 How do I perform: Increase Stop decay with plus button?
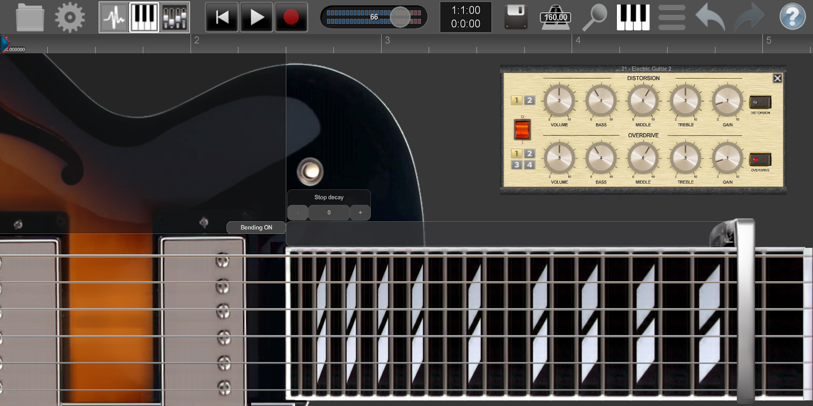pyautogui.click(x=360, y=213)
